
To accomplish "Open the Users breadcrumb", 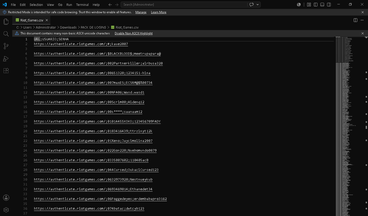I will click(x=27, y=27).
